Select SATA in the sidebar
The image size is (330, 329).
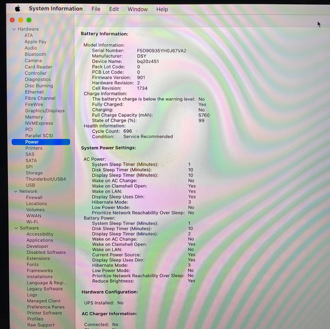tap(31, 161)
